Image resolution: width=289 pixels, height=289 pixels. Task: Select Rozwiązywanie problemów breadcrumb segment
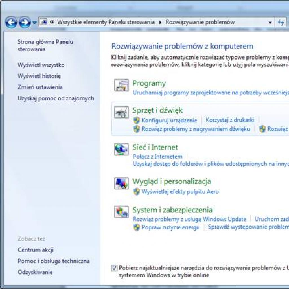(x=200, y=22)
